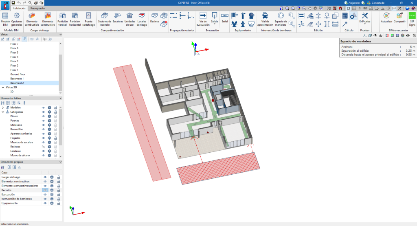
Task: Collapse the Elementos leídos panel arrow
Action: pos(60,98)
